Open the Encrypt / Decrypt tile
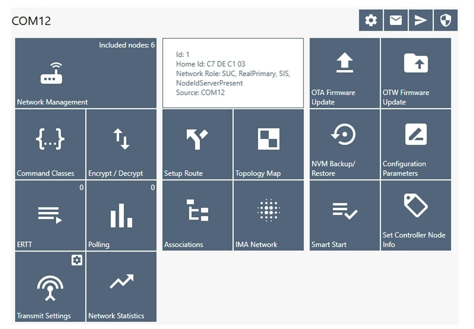 coord(122,144)
